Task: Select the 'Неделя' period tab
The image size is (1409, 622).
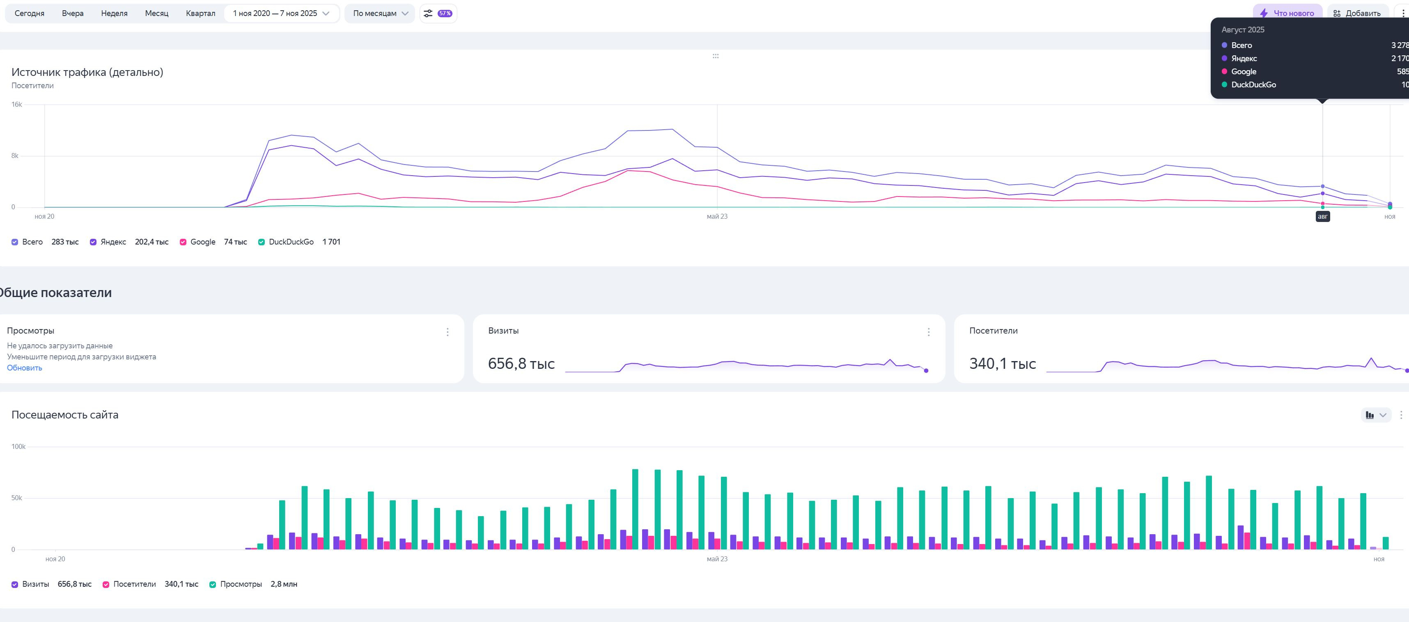Action: click(114, 13)
